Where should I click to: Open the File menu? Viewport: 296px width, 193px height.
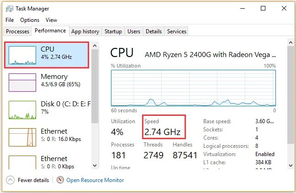tap(10, 20)
